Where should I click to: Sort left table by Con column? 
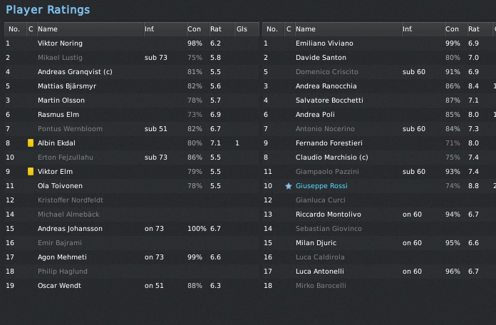point(194,29)
